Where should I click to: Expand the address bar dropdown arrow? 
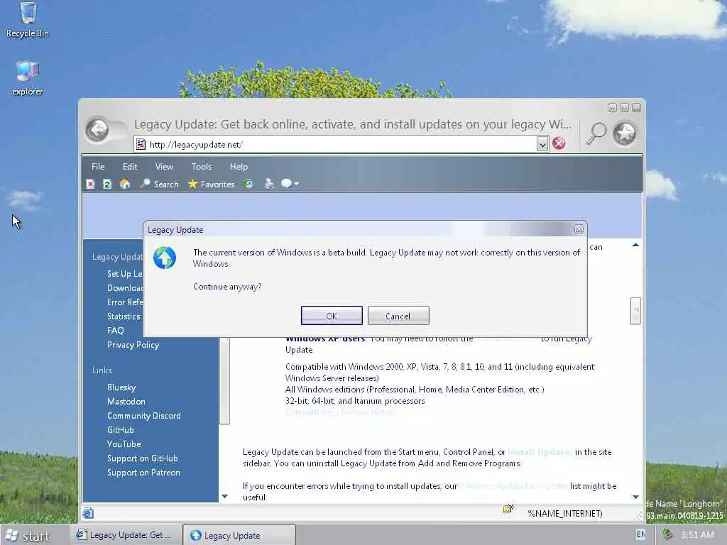[542, 145]
